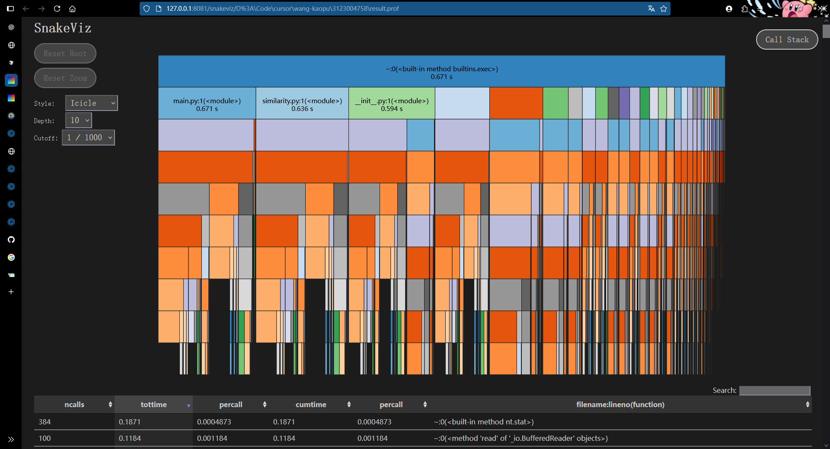Open the Cutoff selector
Screen dimensions: 830x449
tap(89, 138)
